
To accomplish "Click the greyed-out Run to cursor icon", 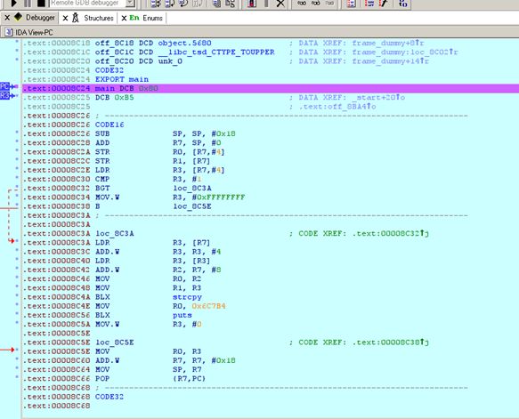I will pos(198,4).
